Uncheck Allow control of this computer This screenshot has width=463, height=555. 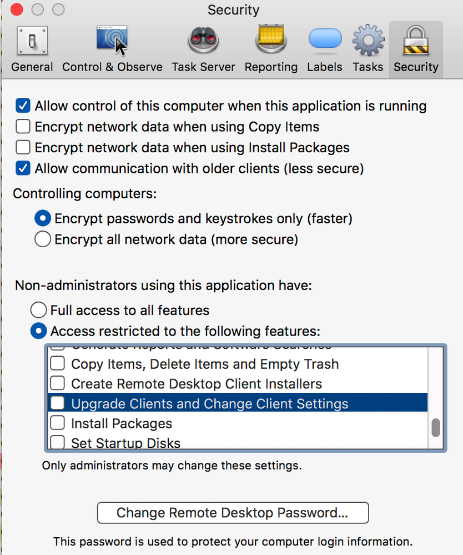23,106
